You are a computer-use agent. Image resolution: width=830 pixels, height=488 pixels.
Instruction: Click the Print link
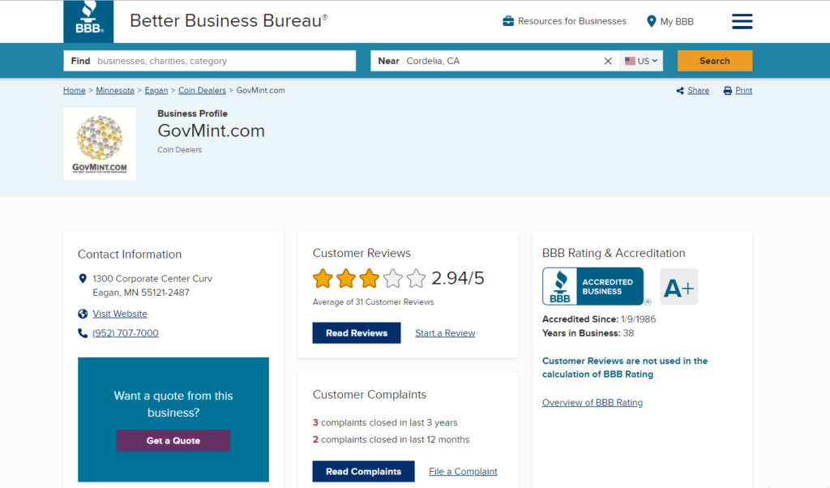(744, 91)
